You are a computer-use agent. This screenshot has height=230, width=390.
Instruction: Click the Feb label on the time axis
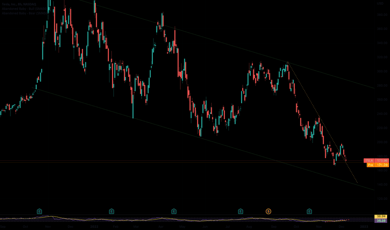pos(115,227)
